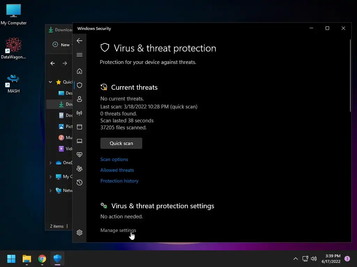
Task: Go back in File Explorer window
Action: [x=53, y=63]
